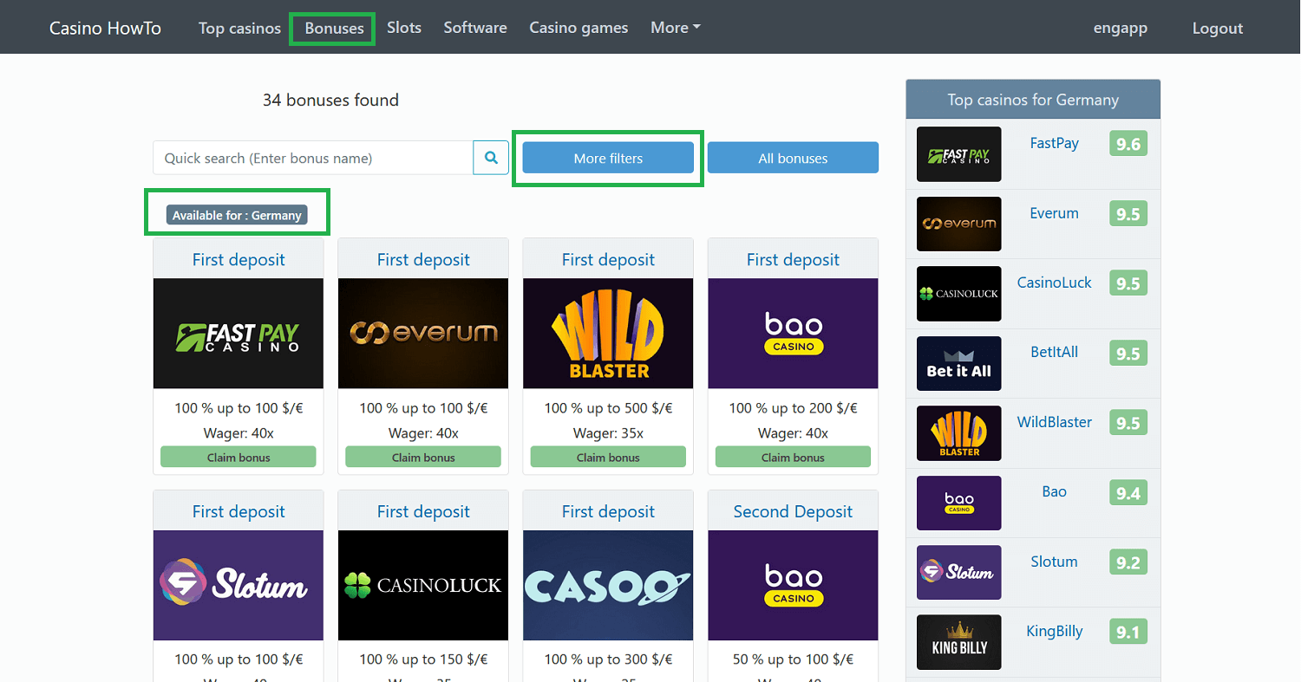
Task: Claim bonus for Everum first deposit
Action: click(423, 457)
